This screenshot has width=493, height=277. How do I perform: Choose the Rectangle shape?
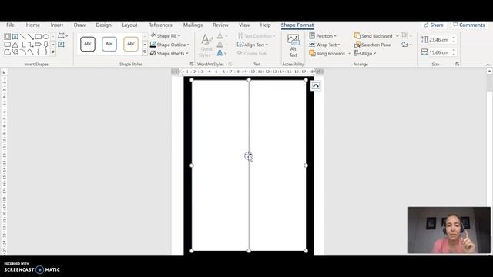click(x=38, y=37)
